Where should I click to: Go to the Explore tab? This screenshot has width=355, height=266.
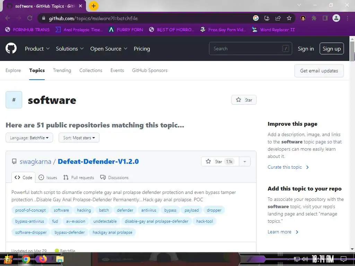[13, 70]
